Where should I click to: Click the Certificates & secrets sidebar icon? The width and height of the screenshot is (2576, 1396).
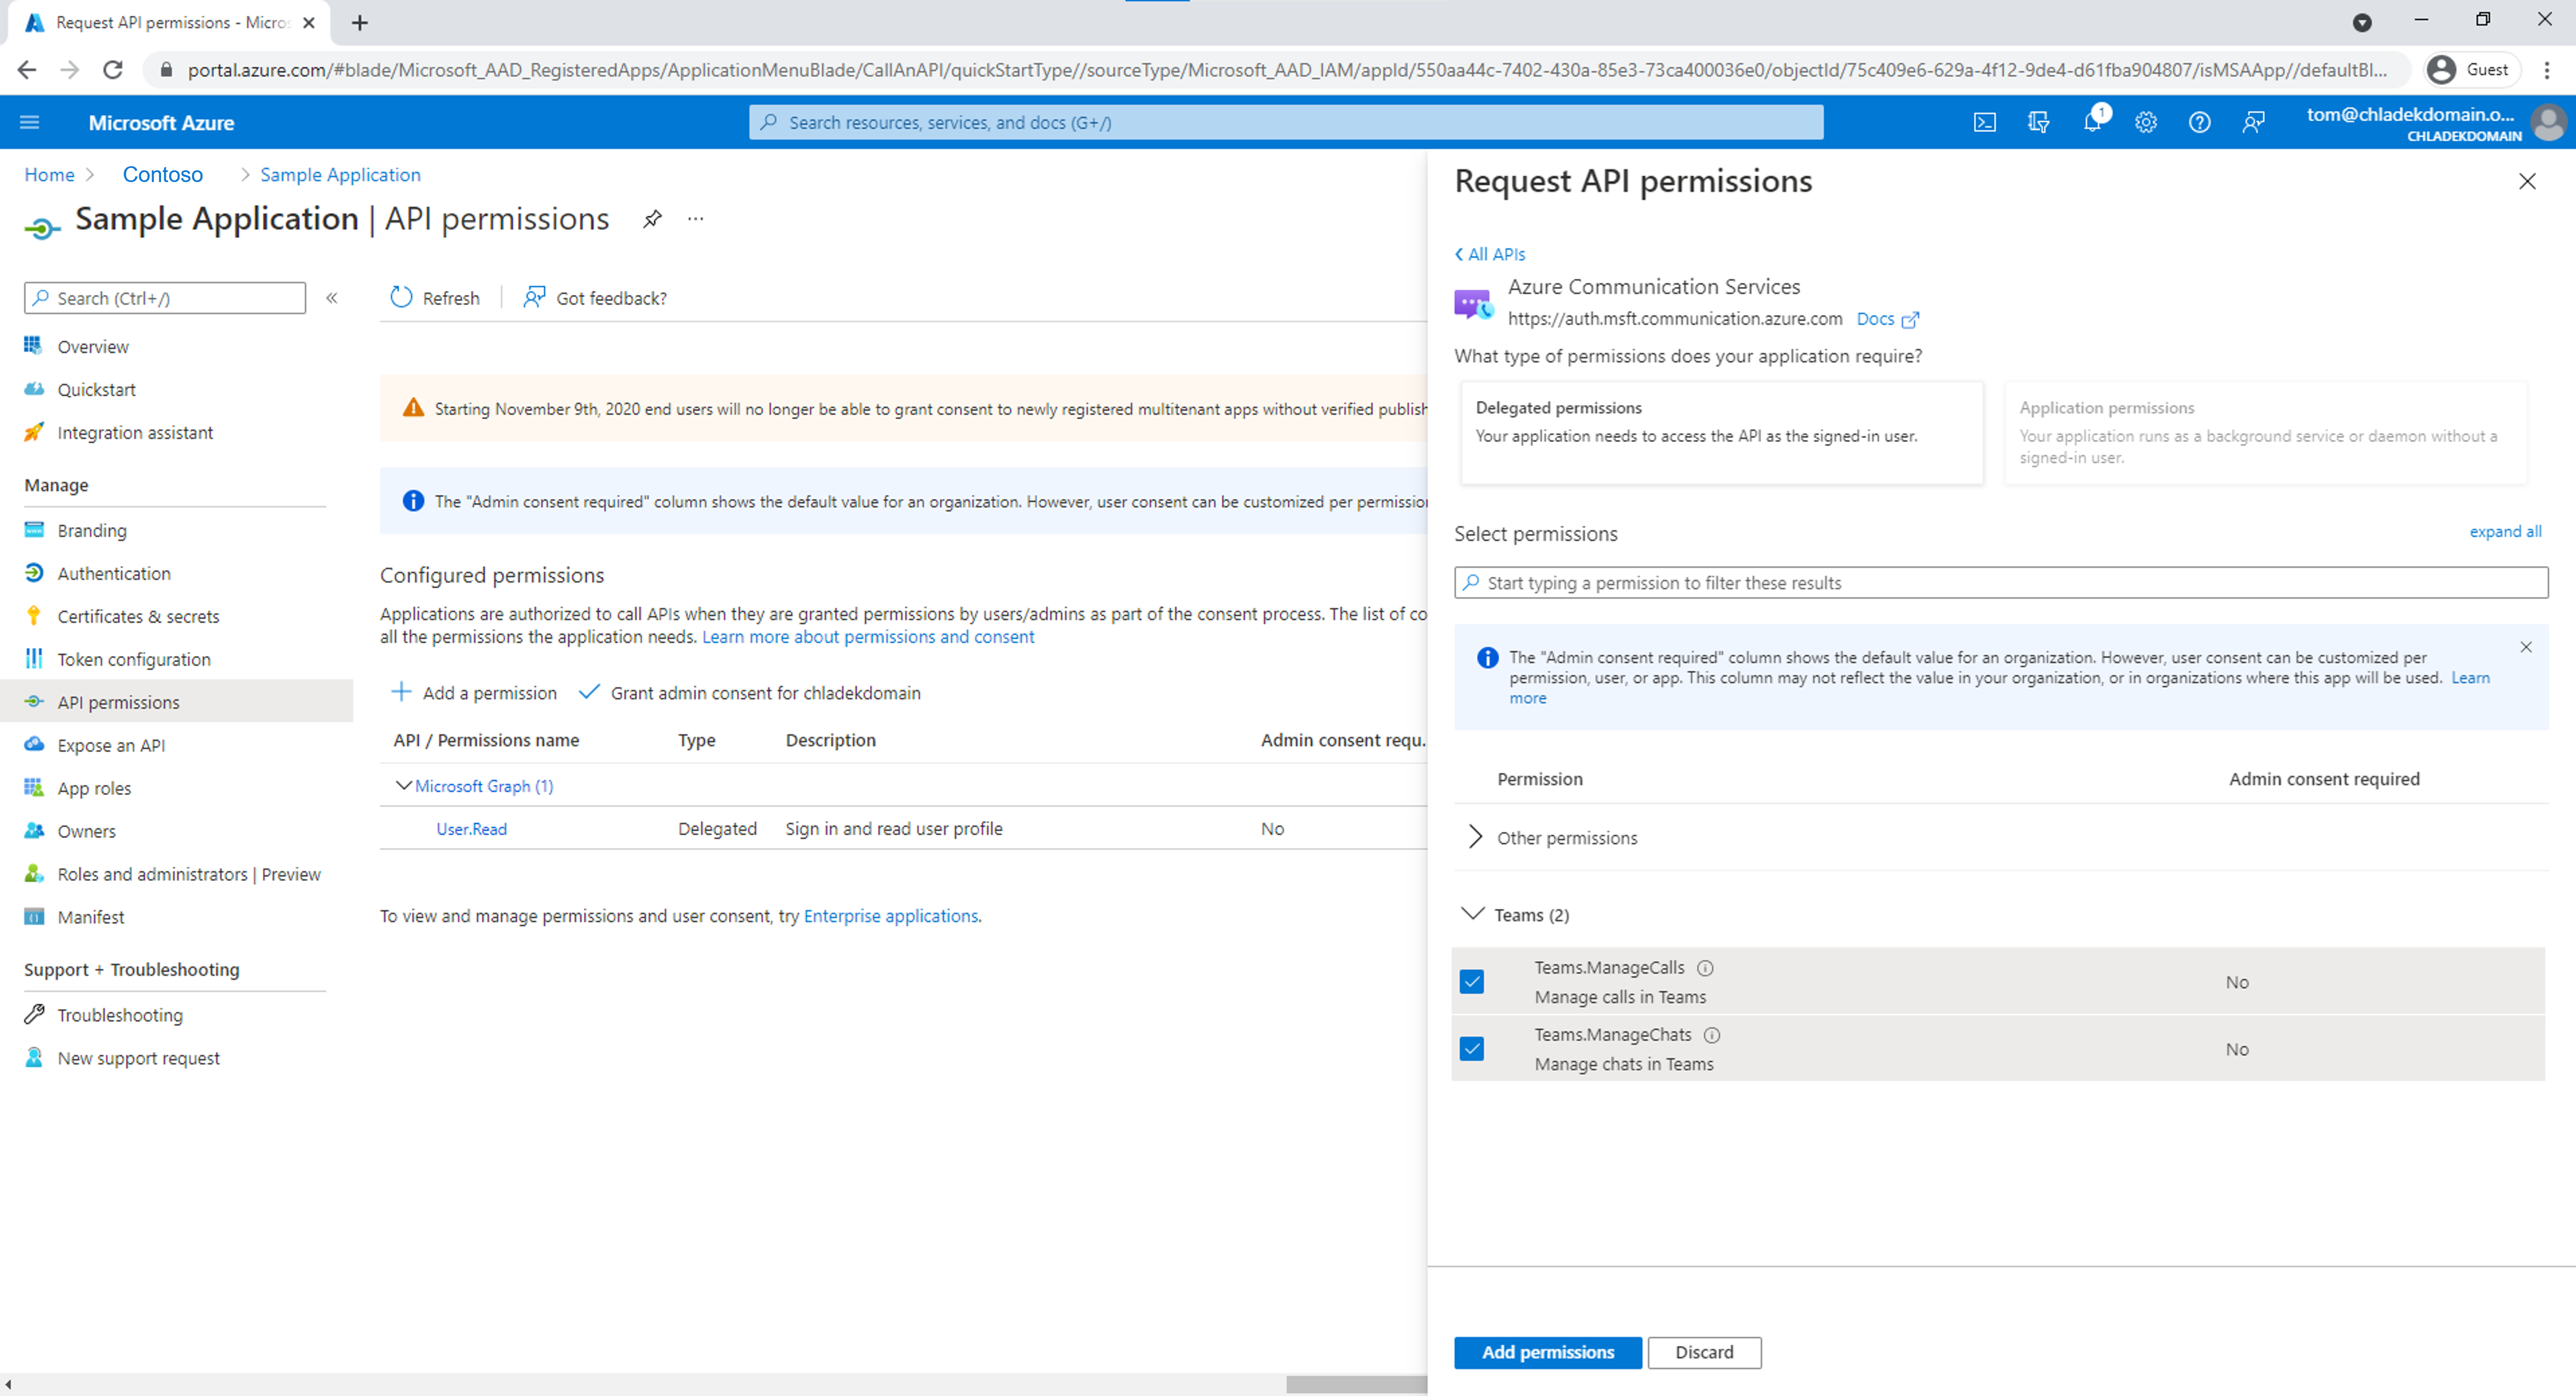[33, 616]
